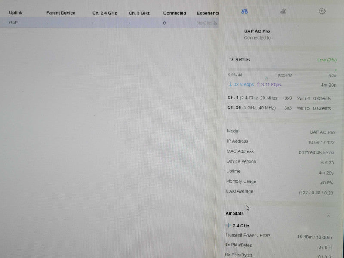
Task: Click the UAP AC Pro device title
Action: click(x=257, y=31)
